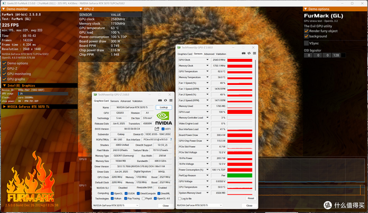Toggle the Ray Tracing checkbox
The height and width of the screenshot is (213, 368).
(x=125, y=198)
